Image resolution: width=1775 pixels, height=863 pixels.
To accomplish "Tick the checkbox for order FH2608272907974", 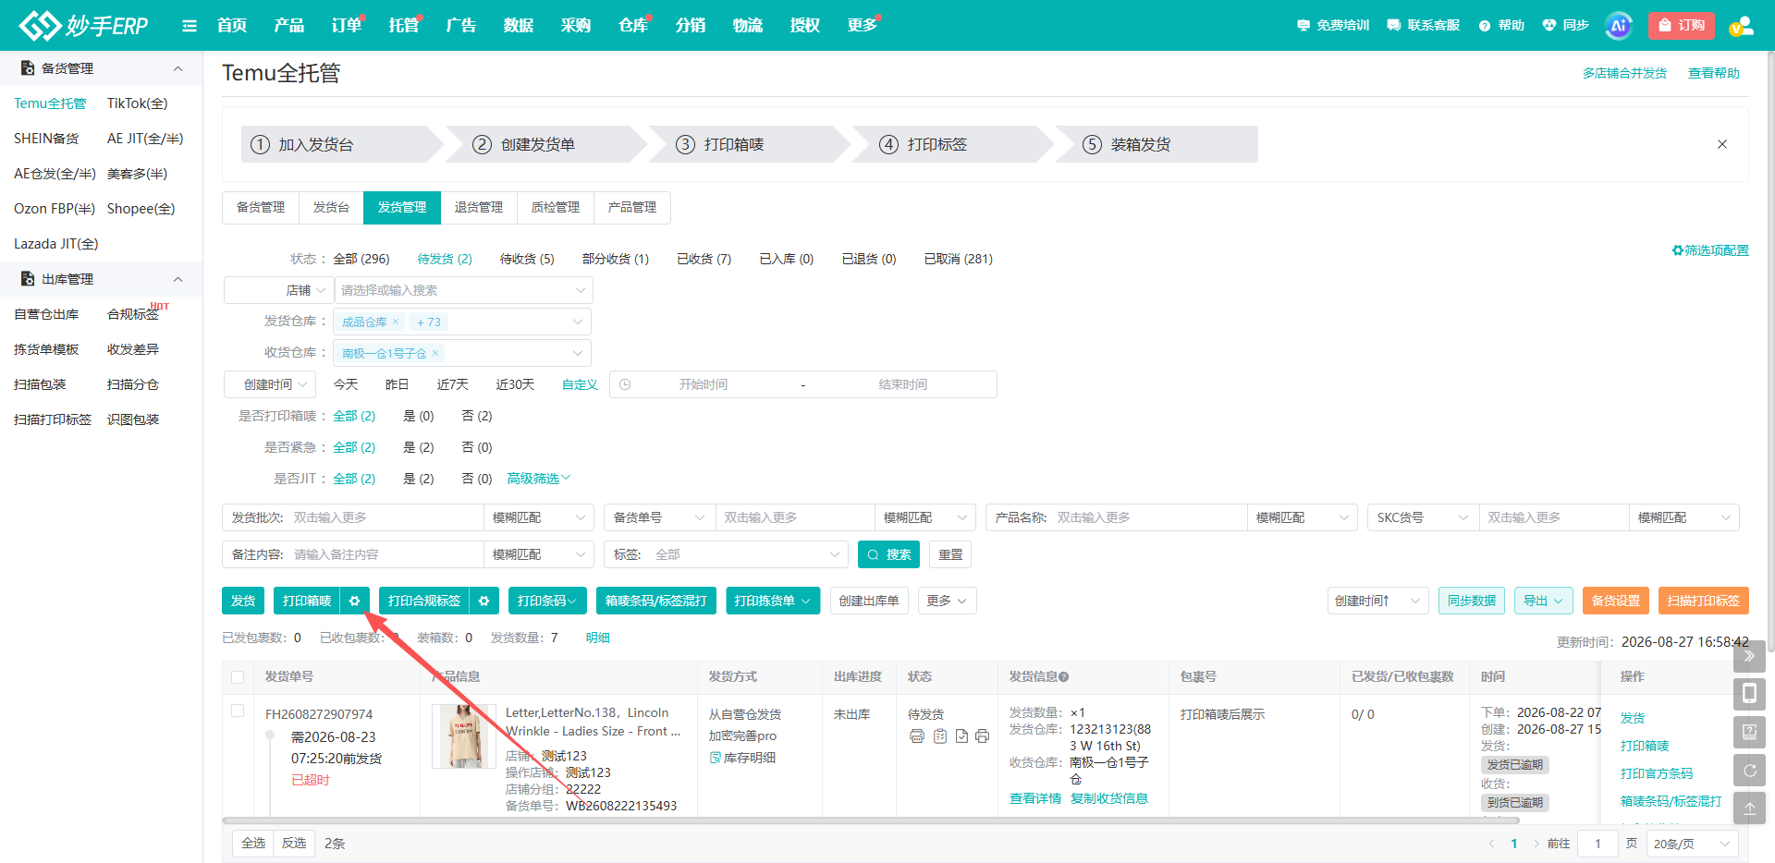I will coord(238,711).
